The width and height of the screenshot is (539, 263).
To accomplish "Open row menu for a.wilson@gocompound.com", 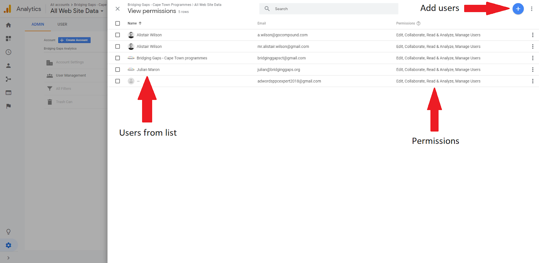I will point(533,35).
